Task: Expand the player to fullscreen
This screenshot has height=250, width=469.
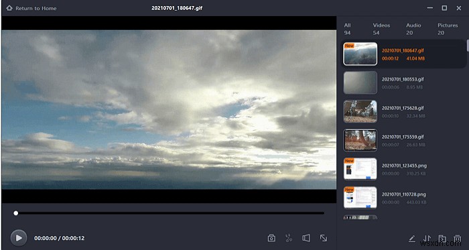Action: (x=324, y=238)
